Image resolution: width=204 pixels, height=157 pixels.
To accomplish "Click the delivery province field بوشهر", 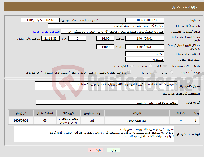I will [145, 54].
